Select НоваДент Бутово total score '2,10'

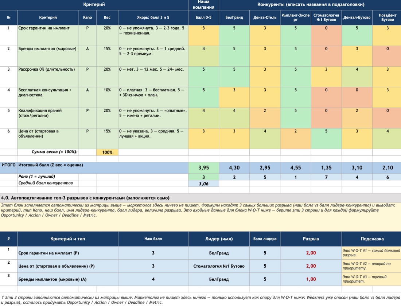tap(387, 168)
